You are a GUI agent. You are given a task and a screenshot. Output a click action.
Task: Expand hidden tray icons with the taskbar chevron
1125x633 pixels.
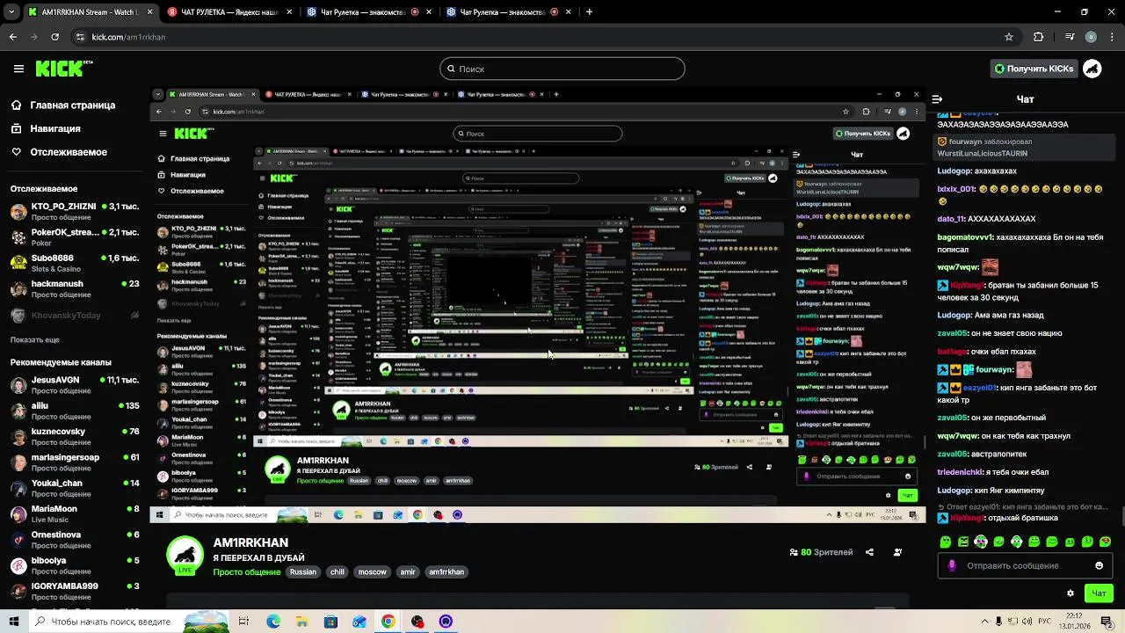click(x=986, y=622)
